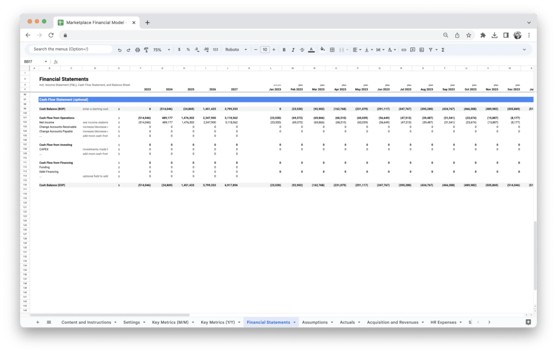557x354 pixels.
Task: Click the Insert link icon
Action: pyautogui.click(x=404, y=49)
